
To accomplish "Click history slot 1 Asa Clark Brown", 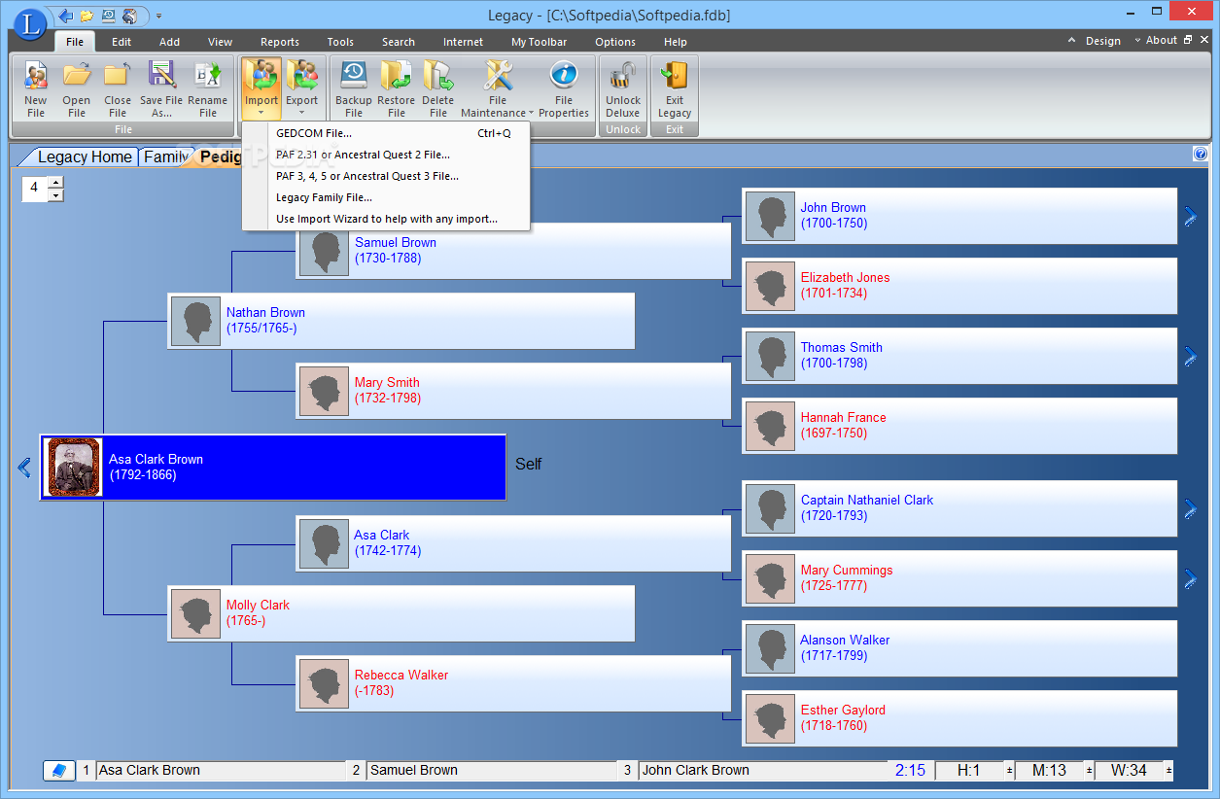I will (222, 770).
